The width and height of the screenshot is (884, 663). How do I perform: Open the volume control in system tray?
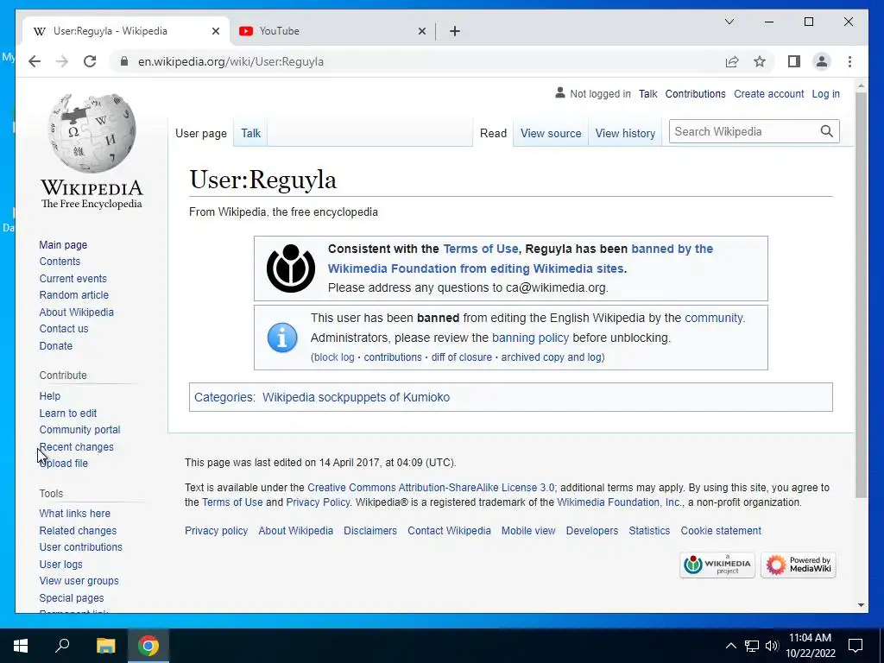point(772,646)
